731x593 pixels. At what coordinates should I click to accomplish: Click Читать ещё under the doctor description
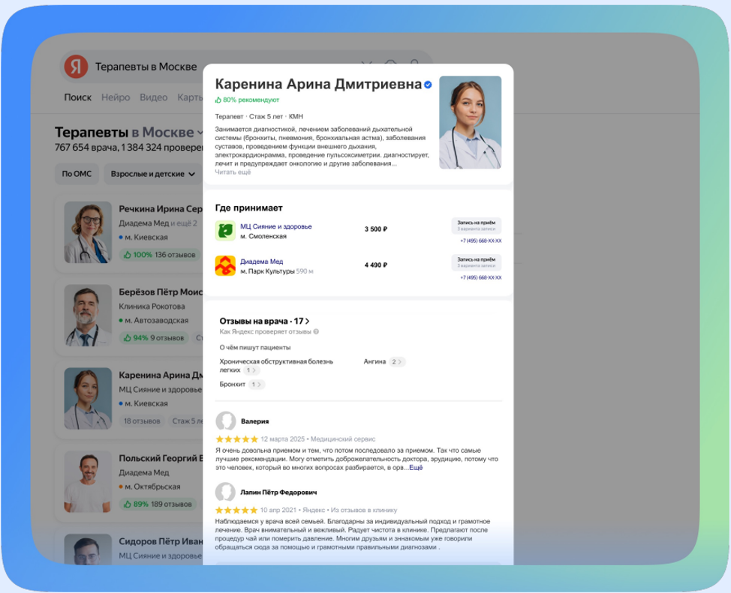233,172
